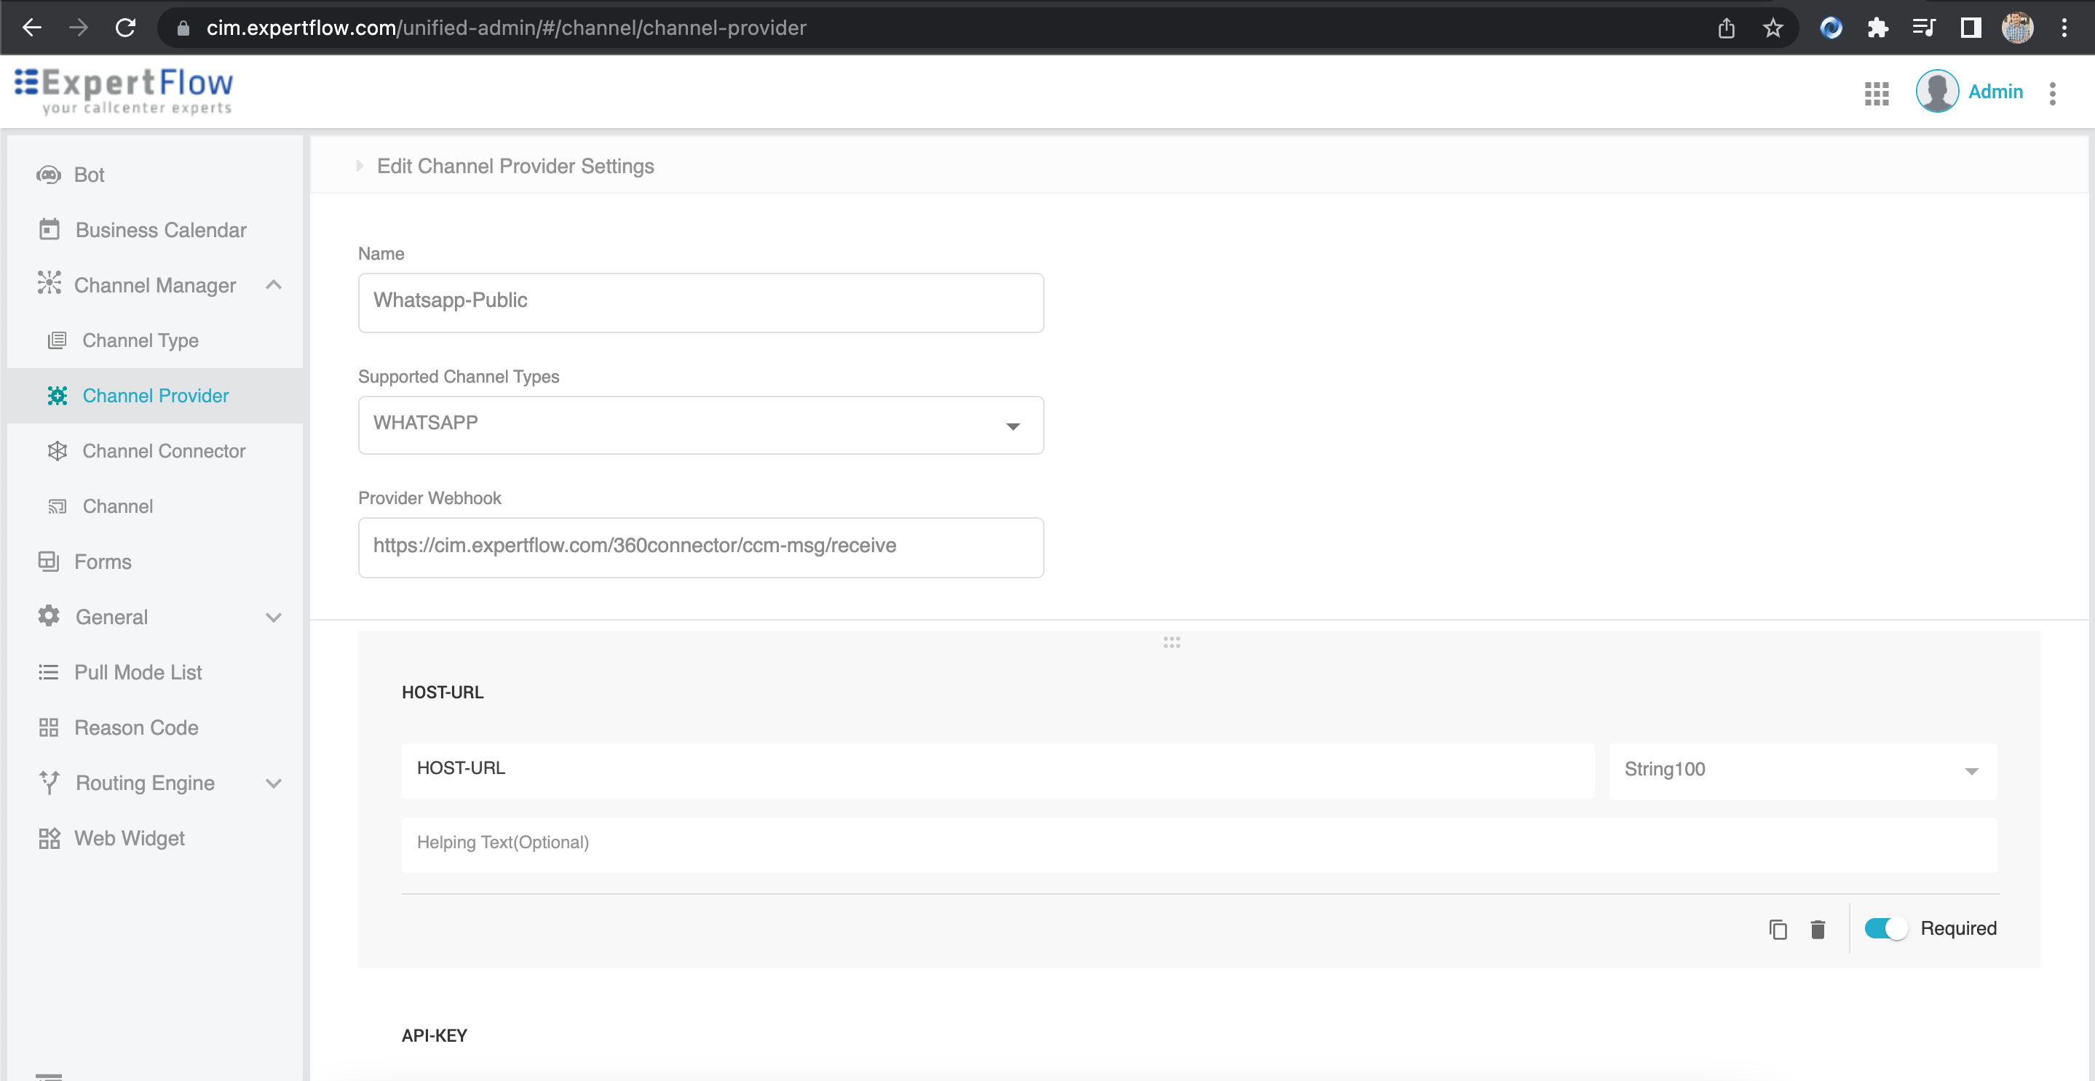Click the duplicate HOST-URL attribute icon
The image size is (2095, 1081).
(1778, 929)
